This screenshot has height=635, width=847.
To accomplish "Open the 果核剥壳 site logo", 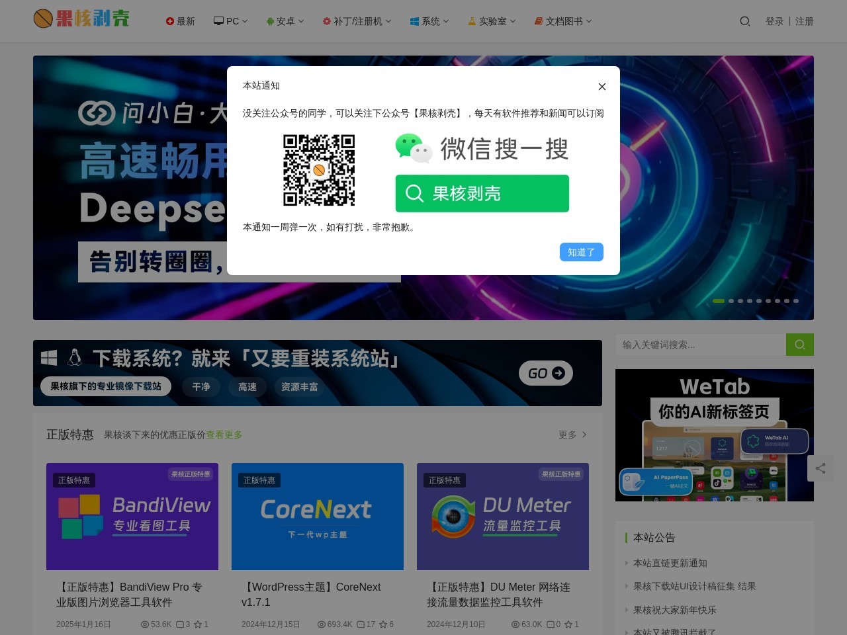I will 81,19.
